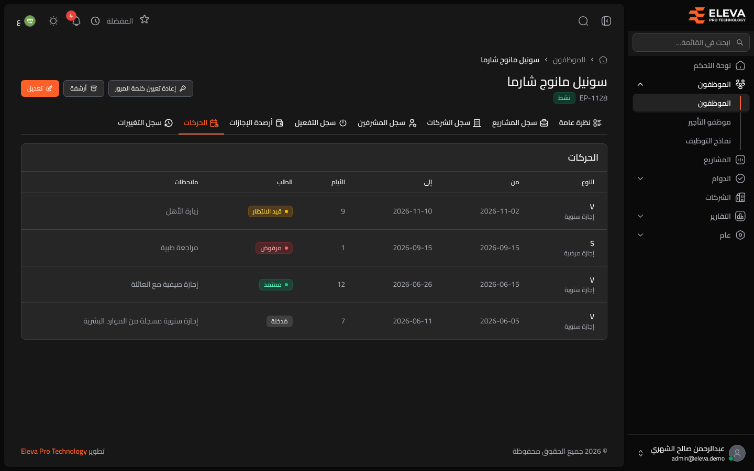Toggle light theme sun icon
The width and height of the screenshot is (754, 471).
click(x=53, y=21)
